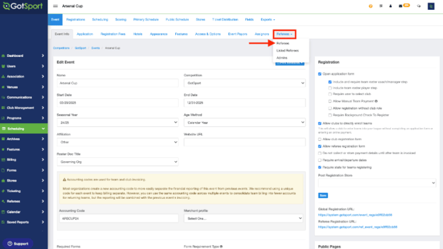Click the Association sidebar icon

click(x=3, y=77)
